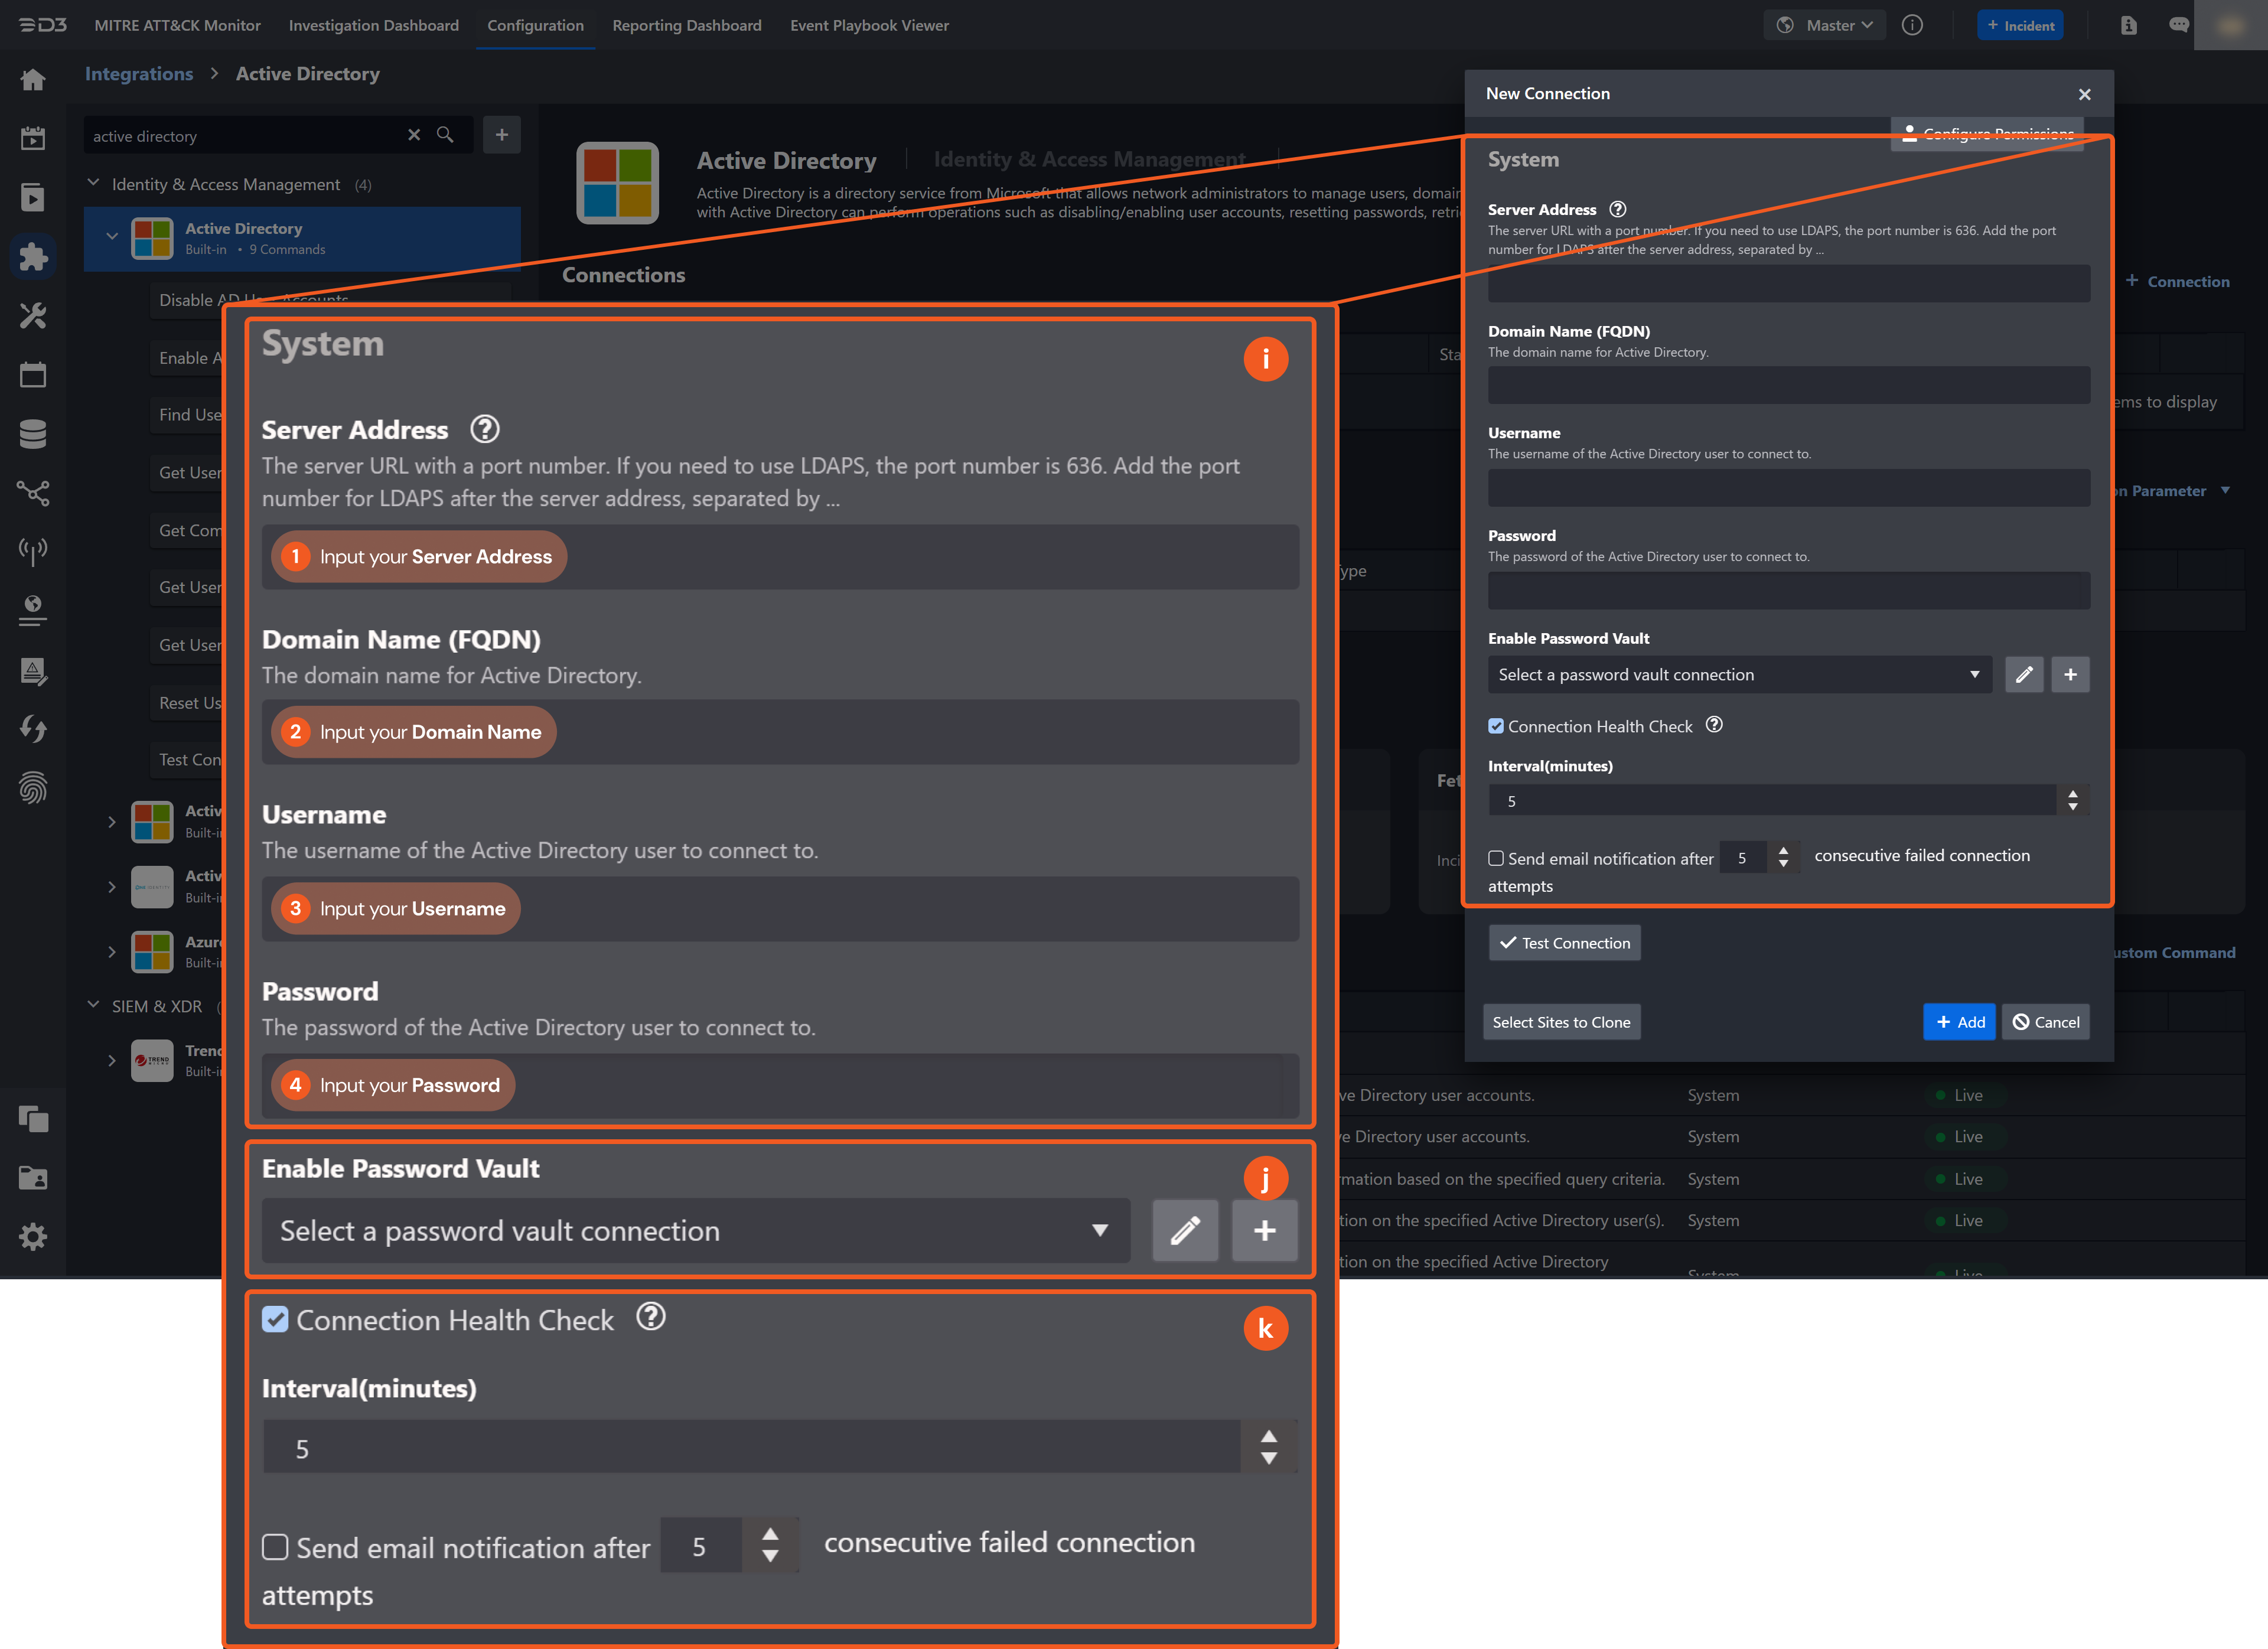This screenshot has height=1649, width=2268.
Task: Click the Test Connection button
Action: point(1564,943)
